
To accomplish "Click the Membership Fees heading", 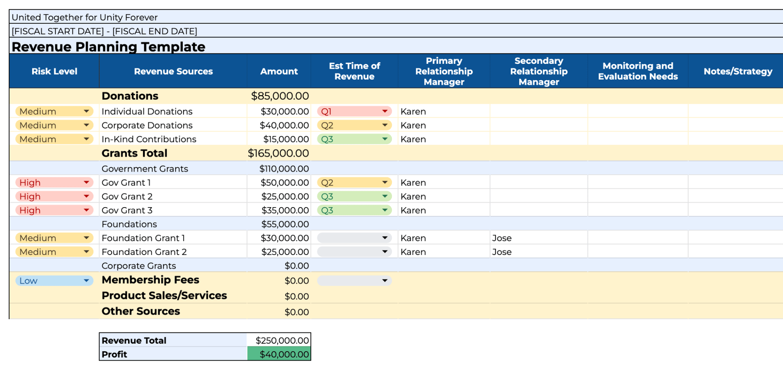I will click(150, 280).
